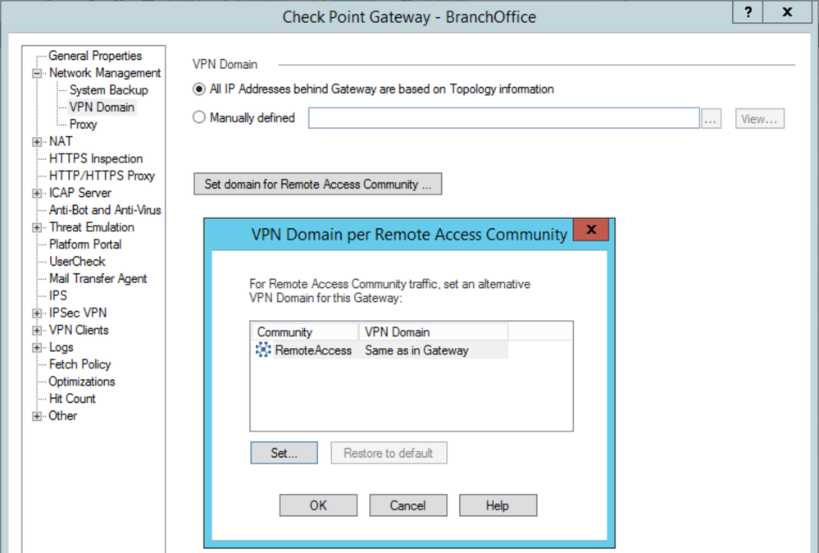The height and width of the screenshot is (553, 819).
Task: Select Logs label in the tree
Action: click(x=61, y=348)
